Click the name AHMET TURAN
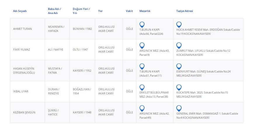This screenshot has height=133, width=256. [22, 29]
